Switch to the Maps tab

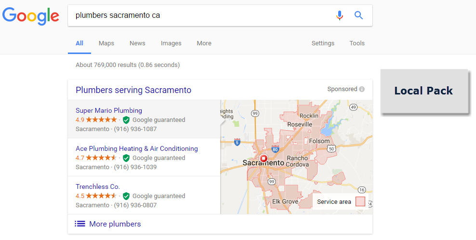pyautogui.click(x=106, y=43)
